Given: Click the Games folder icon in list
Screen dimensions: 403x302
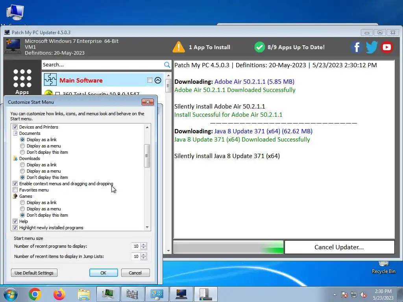Looking at the screenshot, I should [x=15, y=196].
